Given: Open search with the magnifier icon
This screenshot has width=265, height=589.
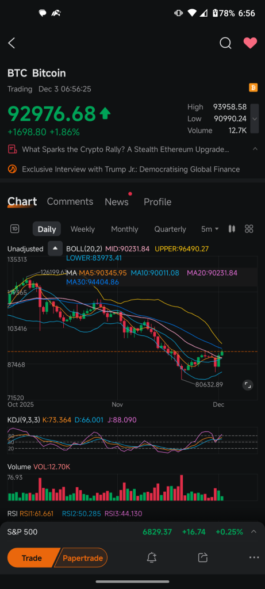Looking at the screenshot, I should pos(225,43).
